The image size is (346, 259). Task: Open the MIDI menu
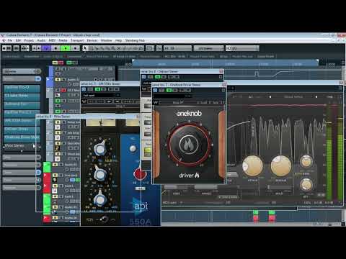tap(52, 40)
